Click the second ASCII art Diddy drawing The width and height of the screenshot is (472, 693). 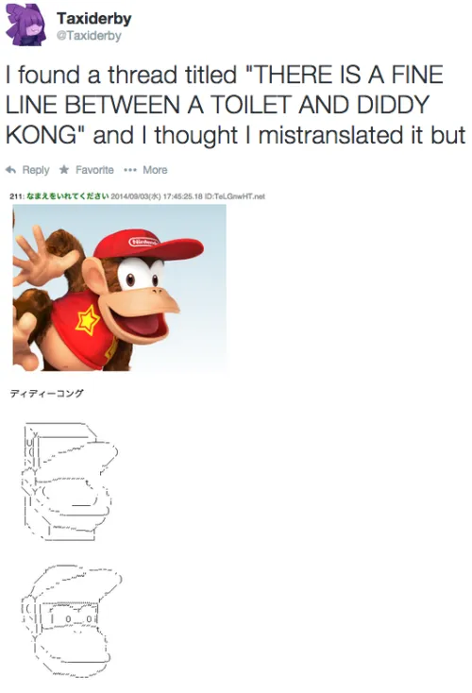(71, 621)
